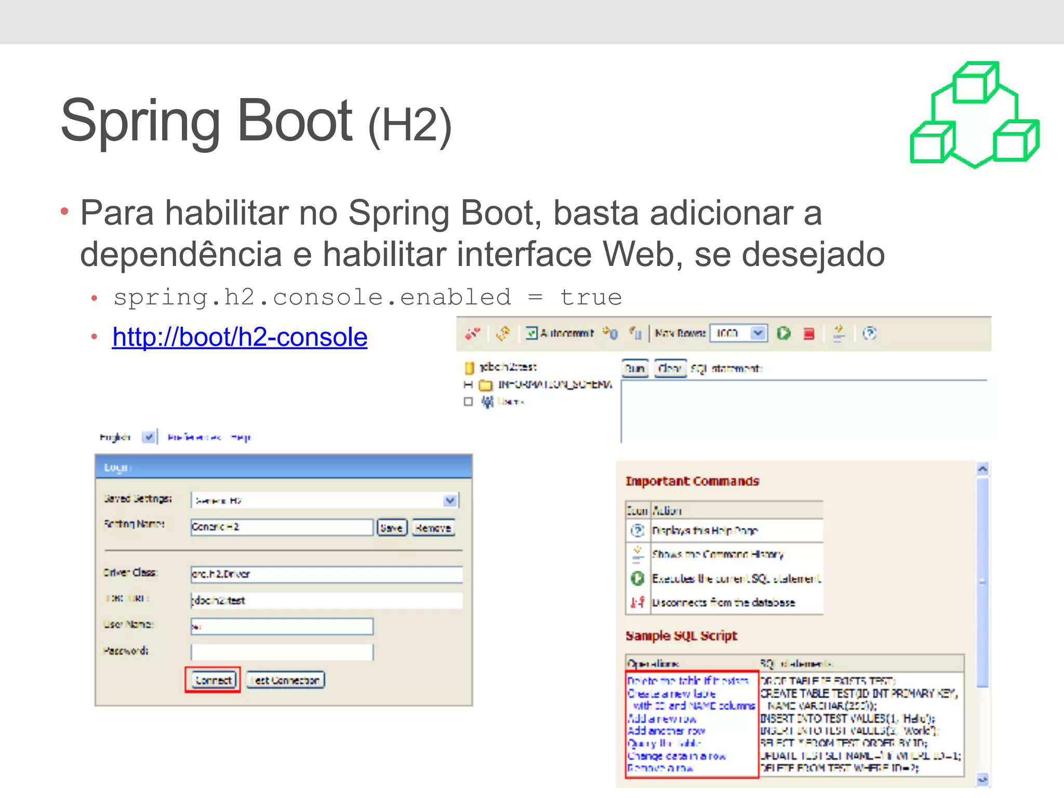This screenshot has width=1064, height=798.
Task: Click the 'DELETE FROM TEST WHERE ID=2' statement text
Action: 840,768
